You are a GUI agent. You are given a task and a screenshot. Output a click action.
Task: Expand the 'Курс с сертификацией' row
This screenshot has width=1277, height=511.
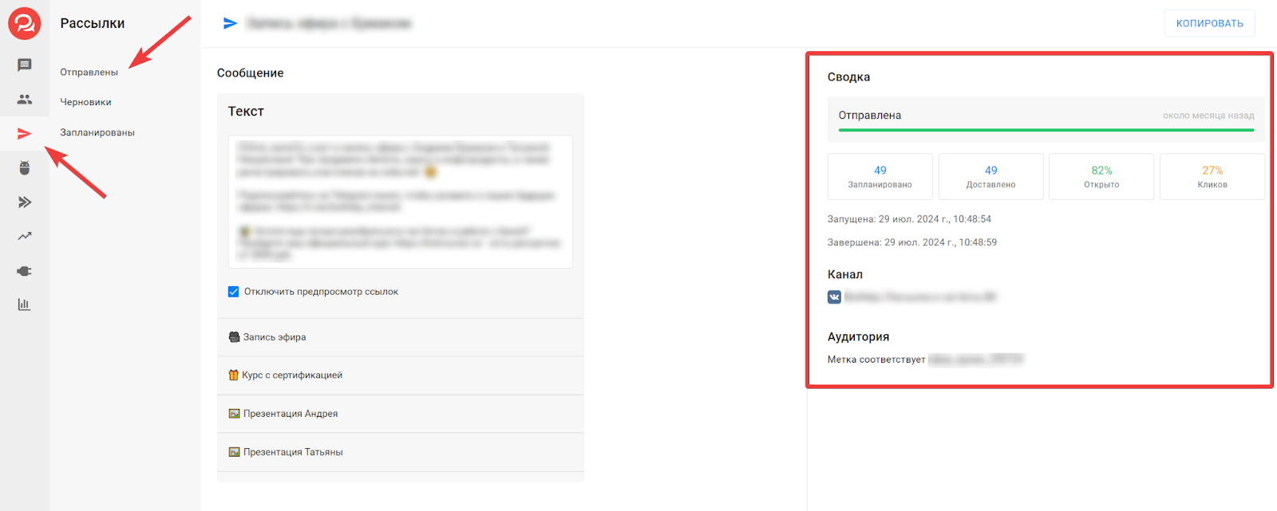(x=400, y=375)
